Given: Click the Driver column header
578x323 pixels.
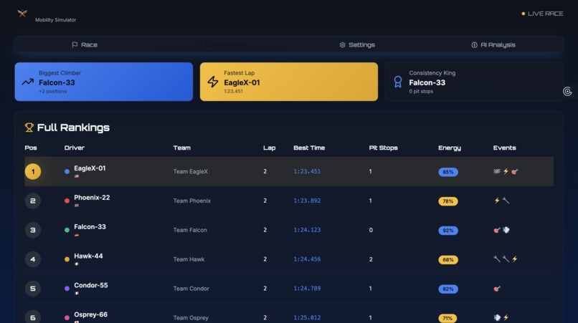Looking at the screenshot, I should (x=75, y=148).
